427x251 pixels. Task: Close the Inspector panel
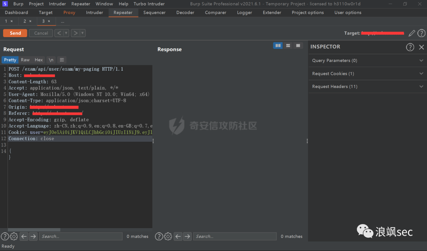pos(421,47)
